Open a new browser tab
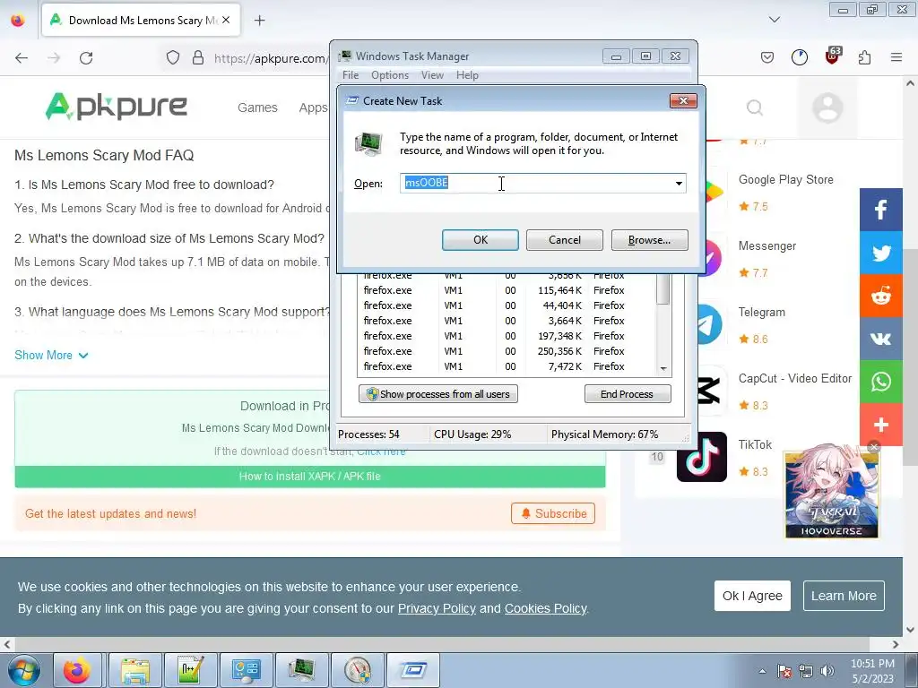The height and width of the screenshot is (688, 918). click(259, 21)
